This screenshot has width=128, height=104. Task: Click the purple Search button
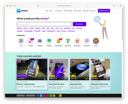pos(79,24)
